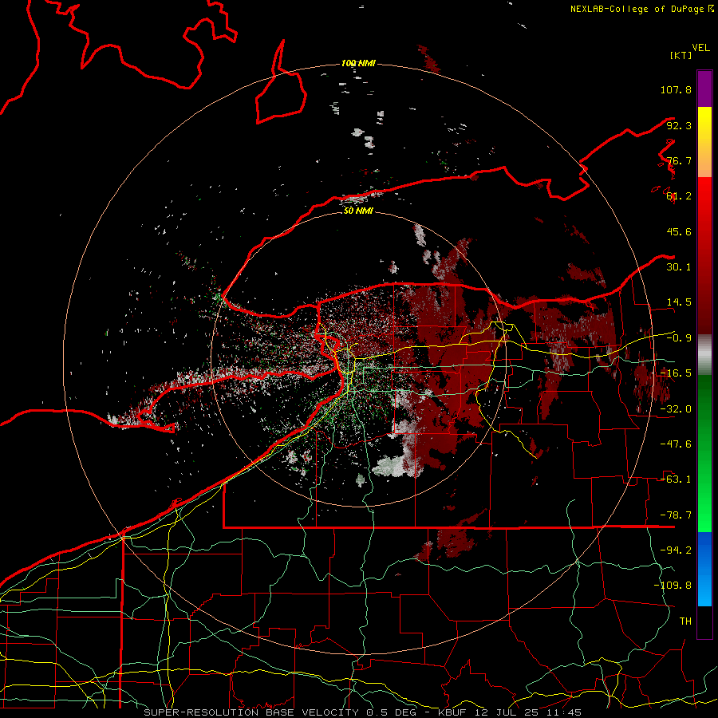Image resolution: width=718 pixels, height=718 pixels.
Task: Click the 61.2 legend value
Action: 679,196
